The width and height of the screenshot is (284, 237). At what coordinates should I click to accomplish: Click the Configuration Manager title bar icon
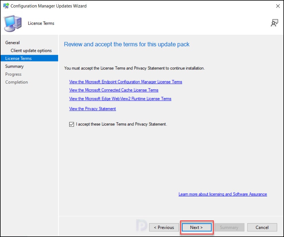(6, 6)
